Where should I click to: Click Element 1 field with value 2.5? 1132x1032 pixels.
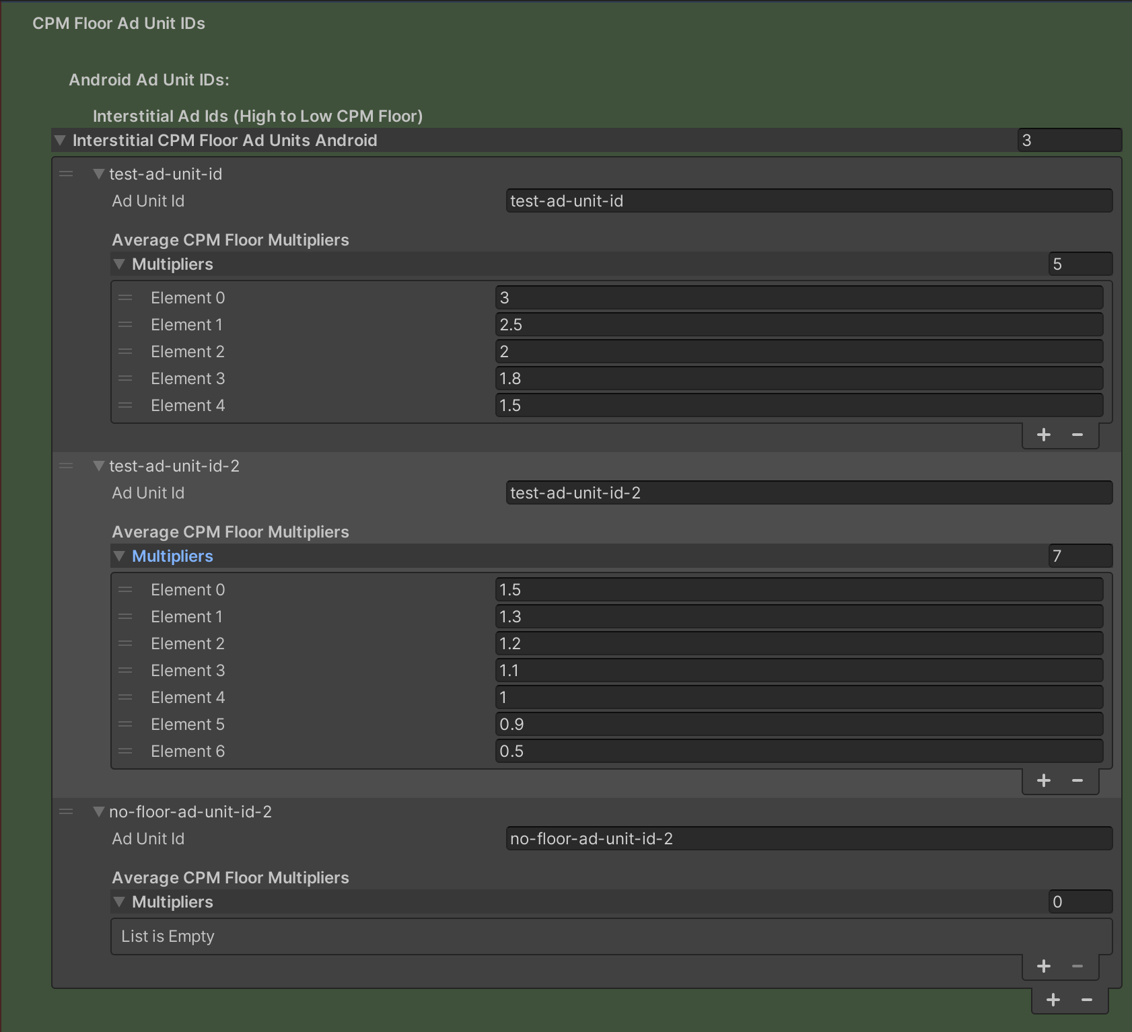(x=798, y=325)
